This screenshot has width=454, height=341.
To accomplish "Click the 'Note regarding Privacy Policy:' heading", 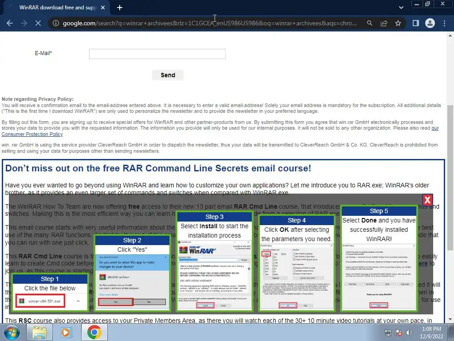I will point(38,99).
